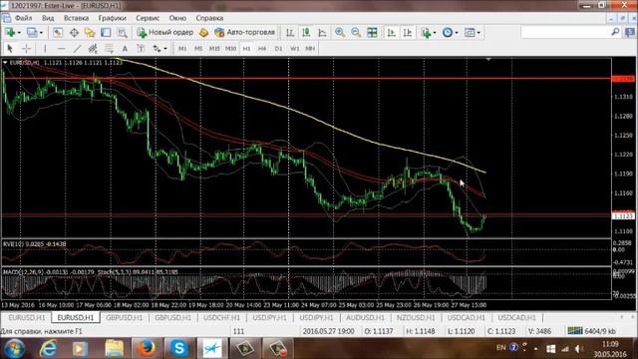This screenshot has height=359, width=638.
Task: Open the Файл menu
Action: 23,18
